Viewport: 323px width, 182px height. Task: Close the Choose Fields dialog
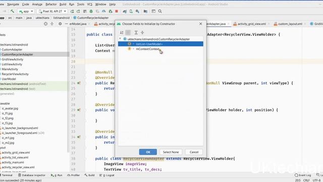201,24
